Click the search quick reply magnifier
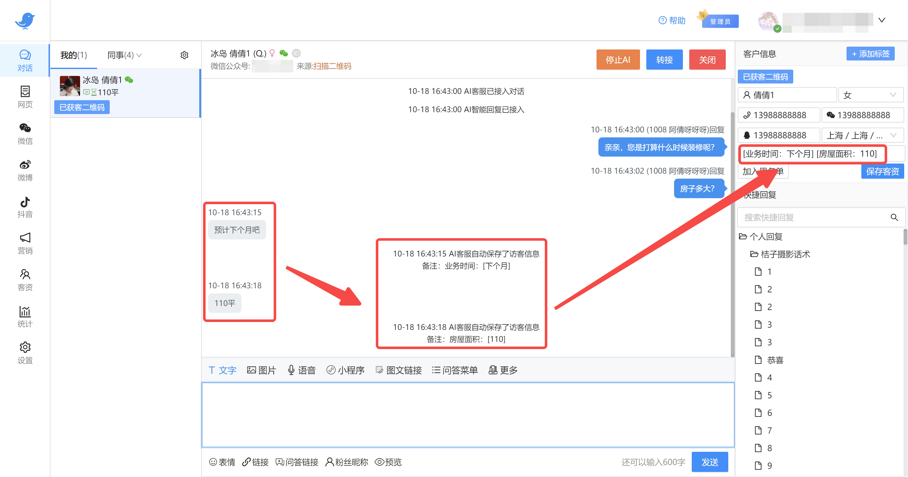 [894, 217]
